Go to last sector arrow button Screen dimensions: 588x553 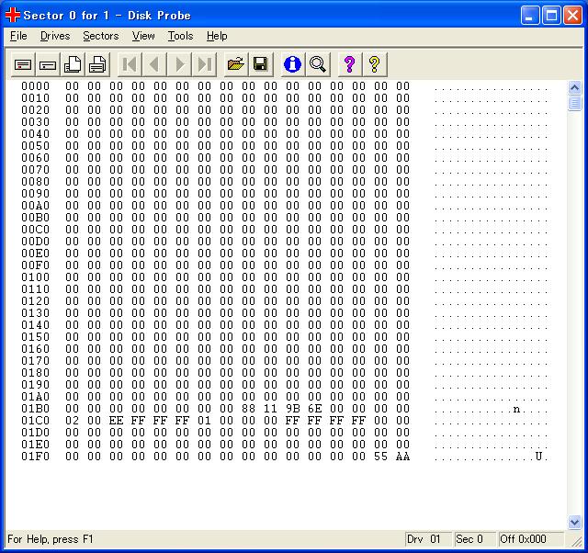204,64
